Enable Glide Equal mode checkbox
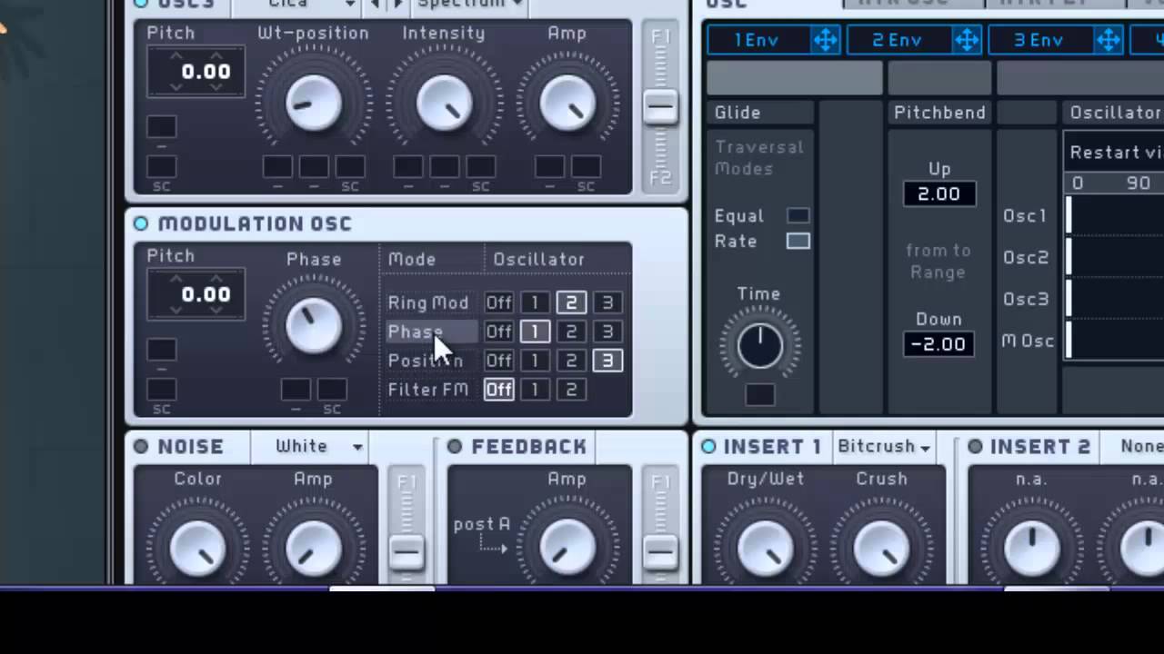Viewport: 1164px width, 654px height. (798, 215)
